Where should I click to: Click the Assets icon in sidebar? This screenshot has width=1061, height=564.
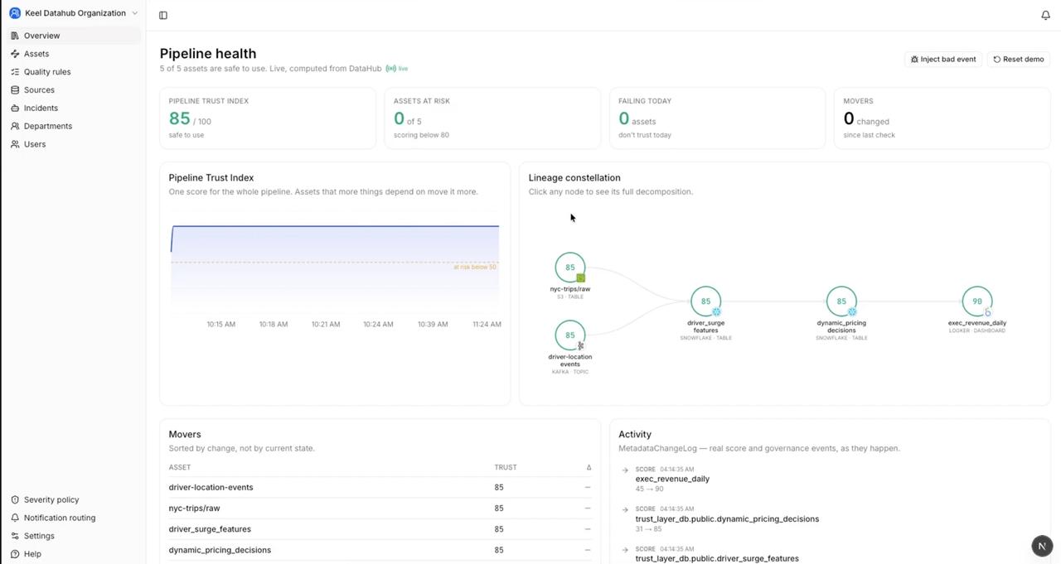coord(15,54)
